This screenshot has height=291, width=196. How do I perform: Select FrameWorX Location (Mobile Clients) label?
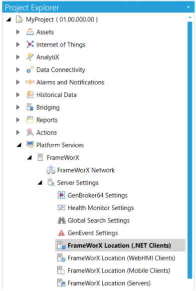tap(119, 271)
